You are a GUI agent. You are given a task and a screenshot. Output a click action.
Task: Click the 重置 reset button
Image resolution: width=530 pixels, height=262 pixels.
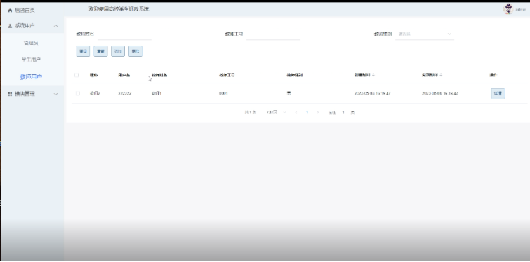100,51
